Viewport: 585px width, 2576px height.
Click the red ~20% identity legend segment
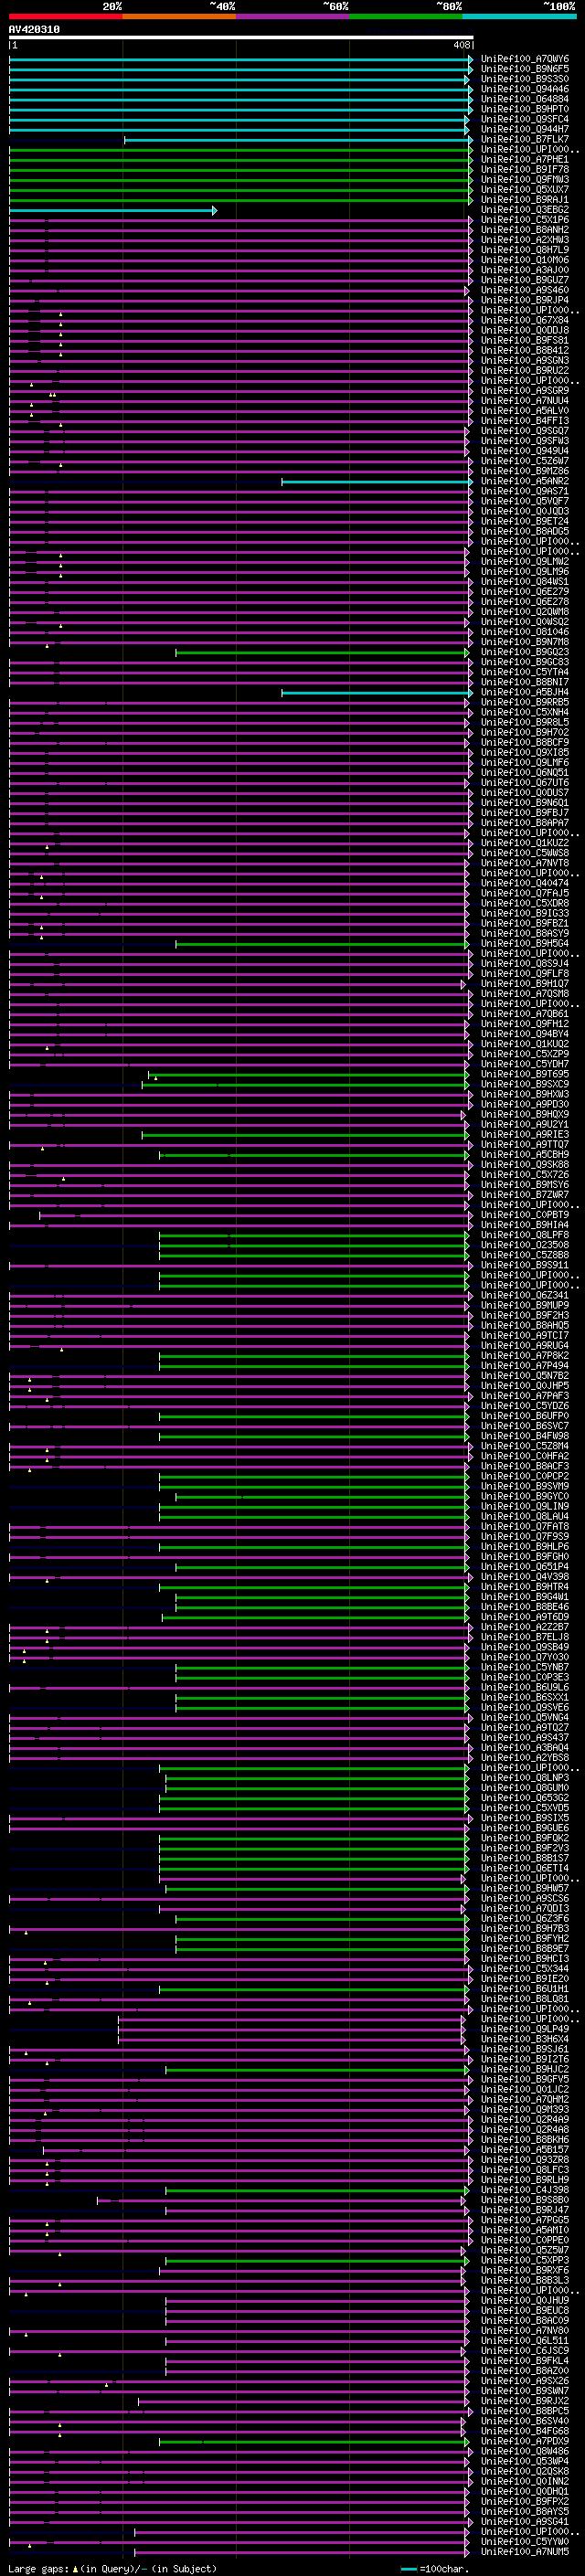pos(65,16)
